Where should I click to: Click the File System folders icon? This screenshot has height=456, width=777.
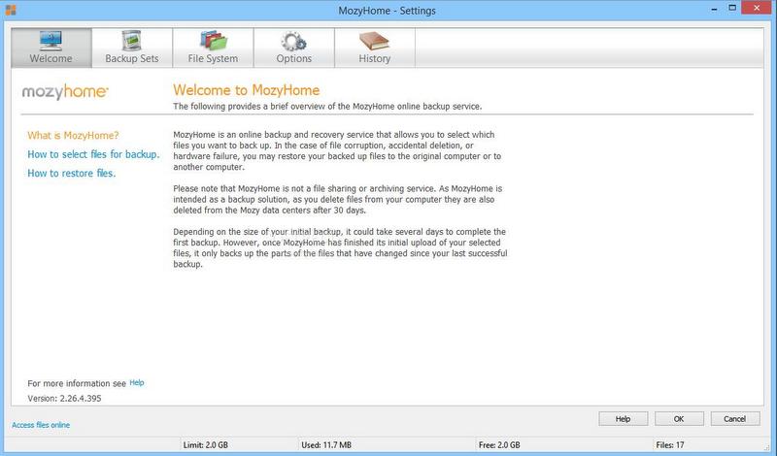pos(213,41)
